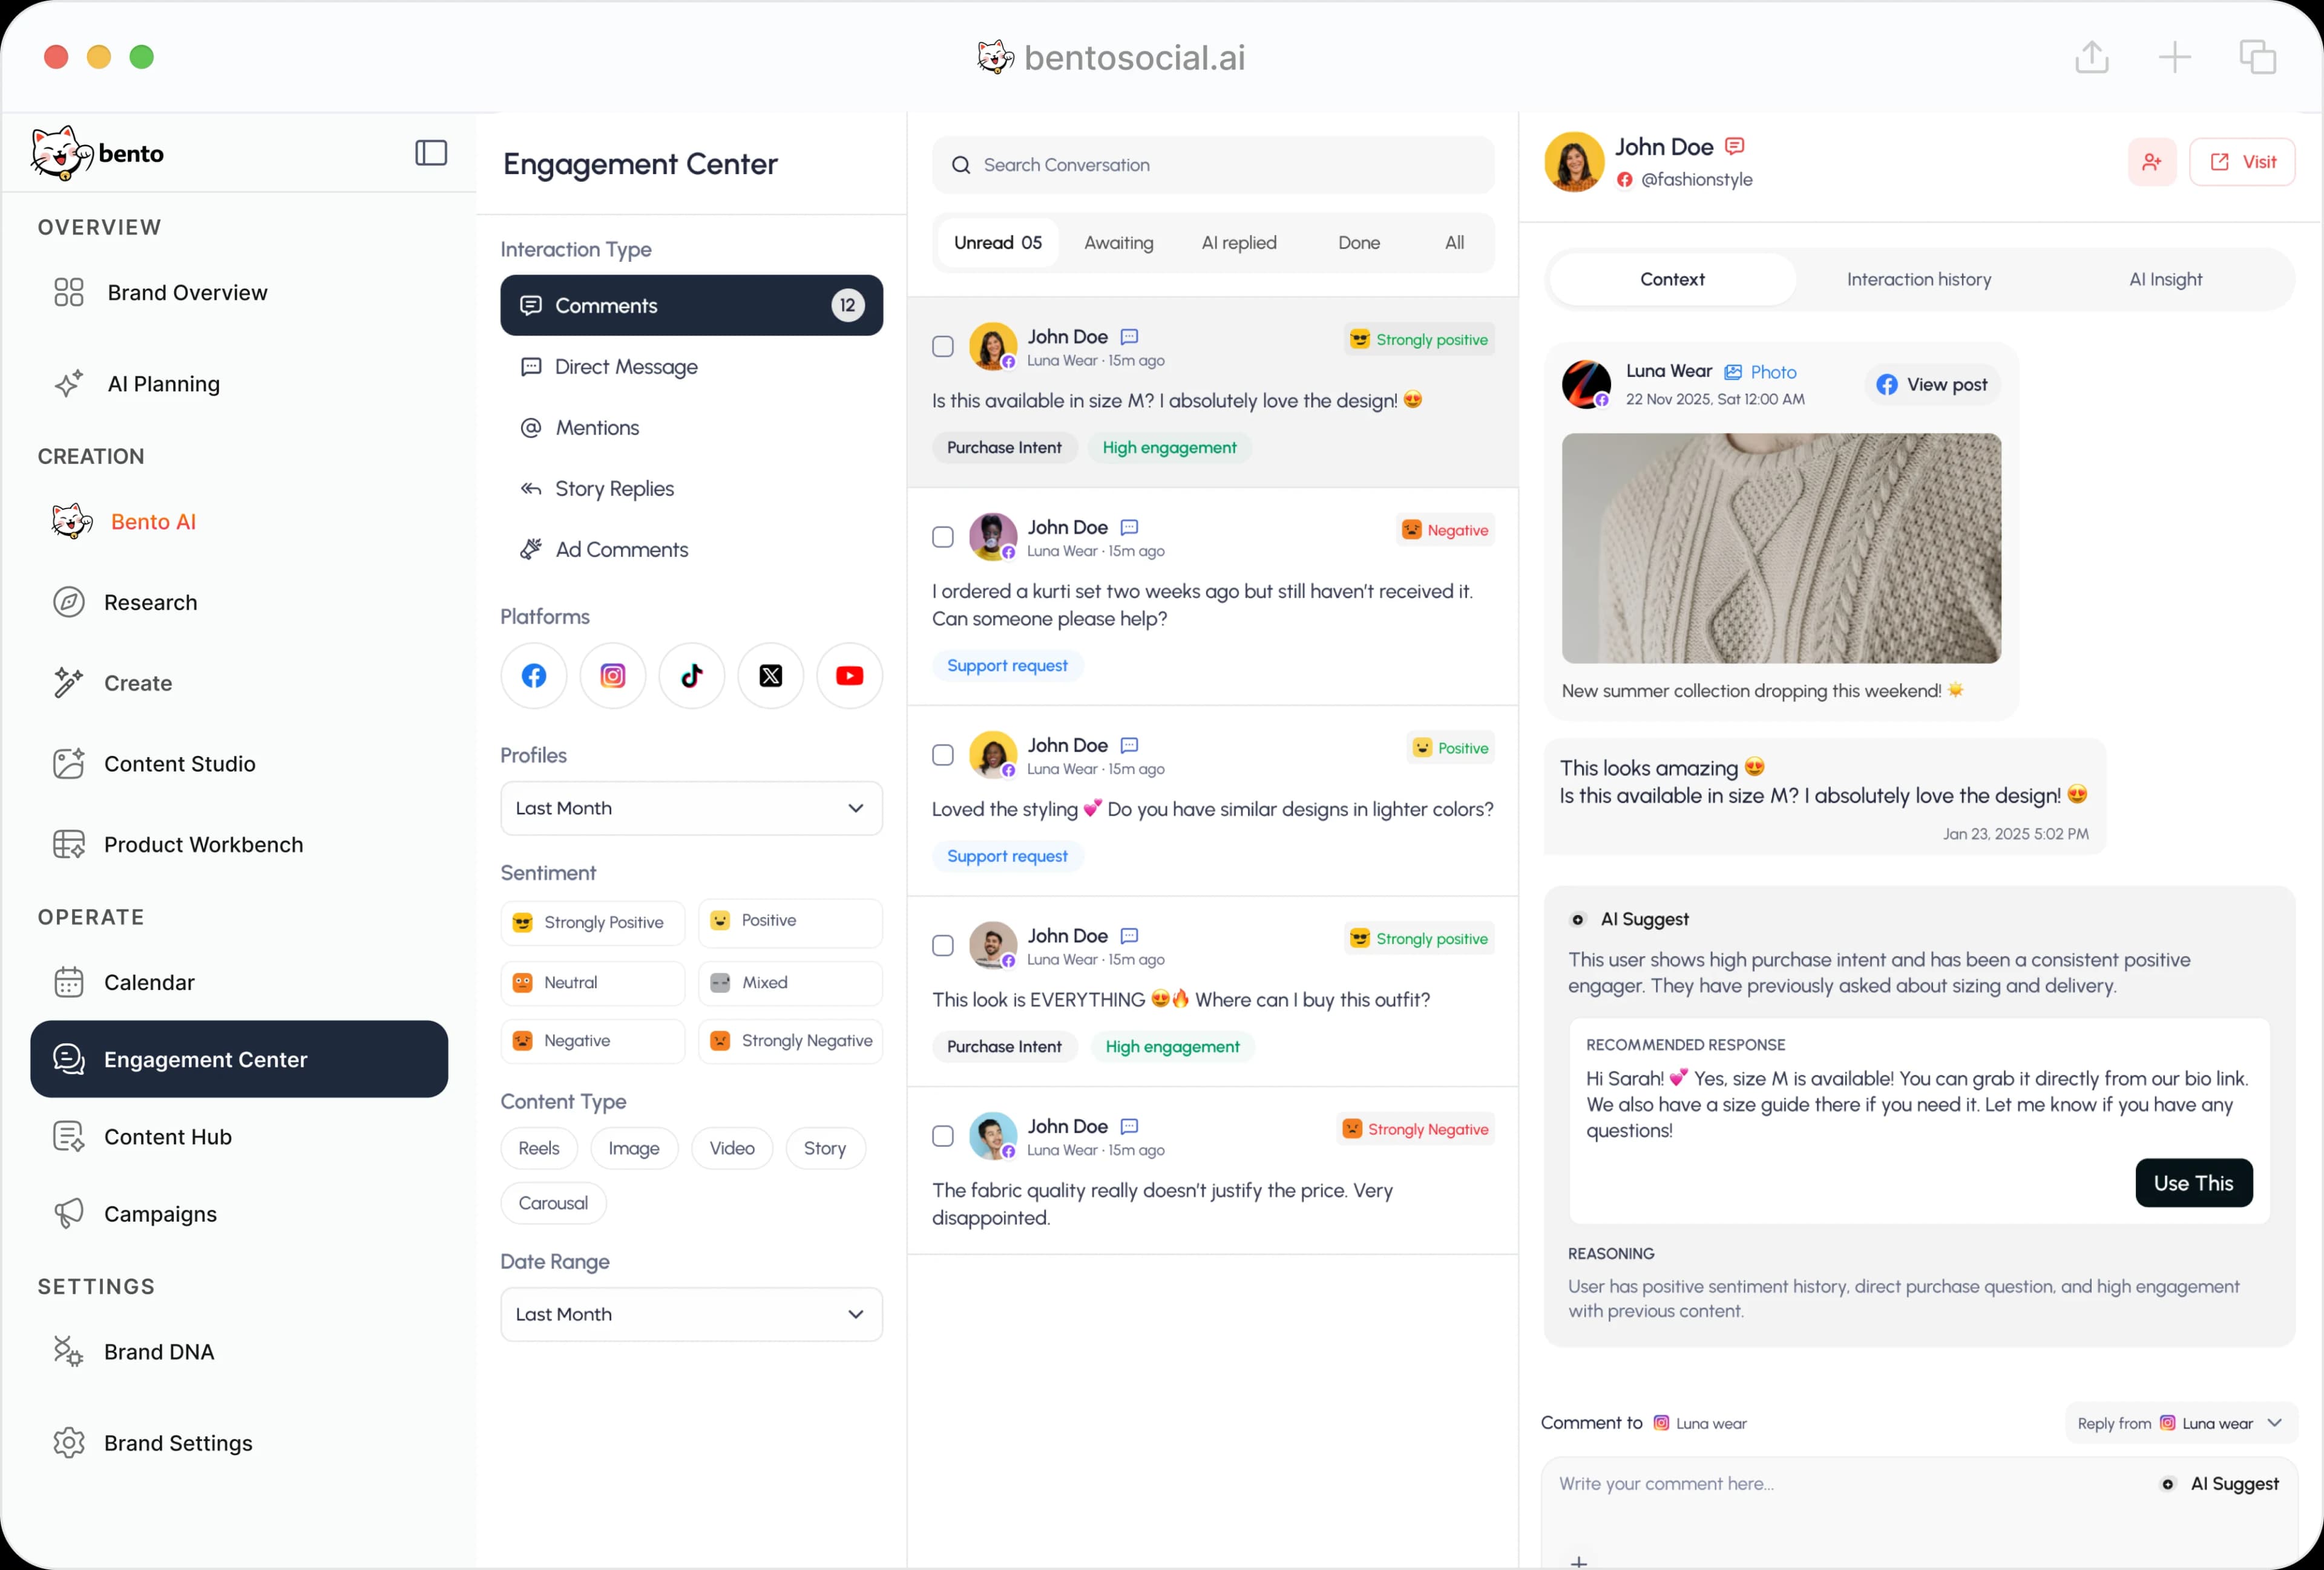Check the 'Loved the styling' conversation
This screenshot has width=2324, height=1570.
click(943, 755)
